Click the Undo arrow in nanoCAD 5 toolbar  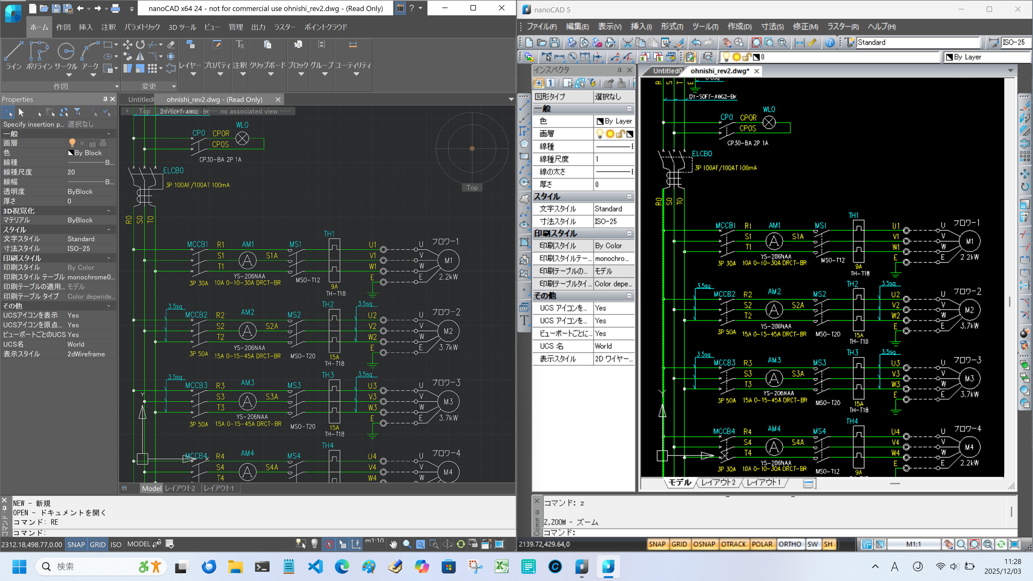[696, 42]
